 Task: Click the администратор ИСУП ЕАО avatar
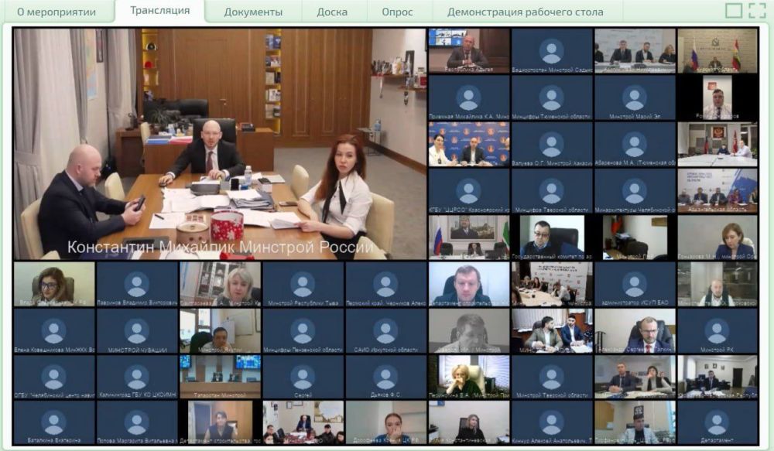(634, 284)
